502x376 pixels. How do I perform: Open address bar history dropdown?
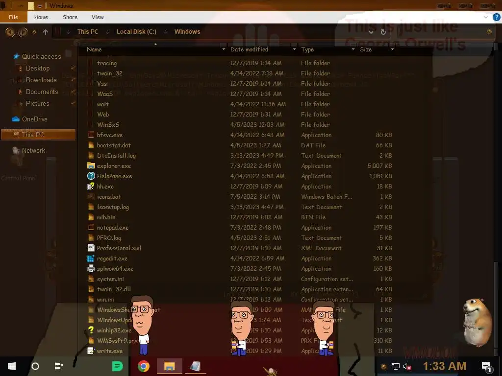point(371,32)
